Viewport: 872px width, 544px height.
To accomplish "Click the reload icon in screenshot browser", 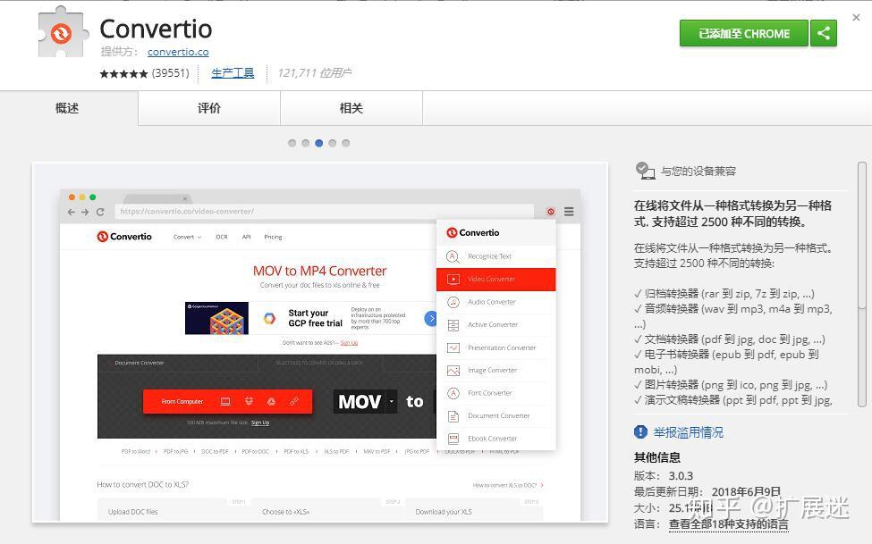I will click(100, 212).
